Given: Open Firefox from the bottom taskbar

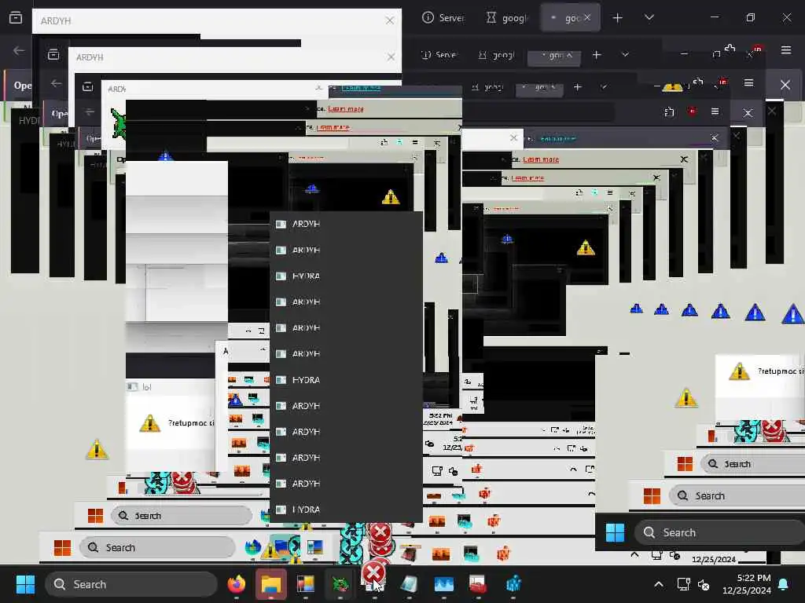Looking at the screenshot, I should [237, 584].
